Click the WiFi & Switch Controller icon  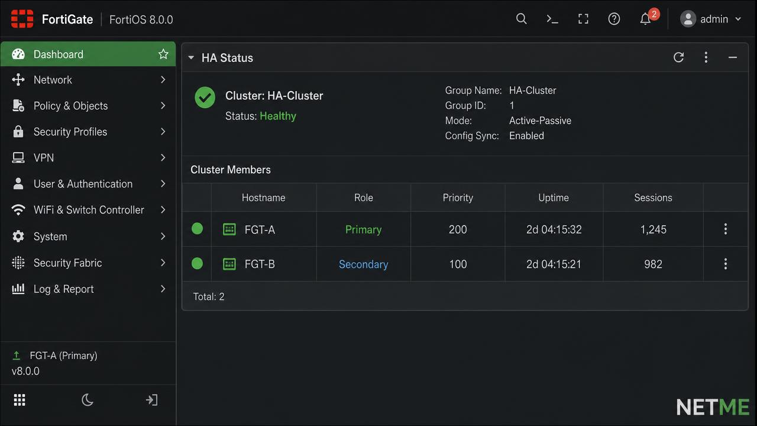pyautogui.click(x=18, y=209)
